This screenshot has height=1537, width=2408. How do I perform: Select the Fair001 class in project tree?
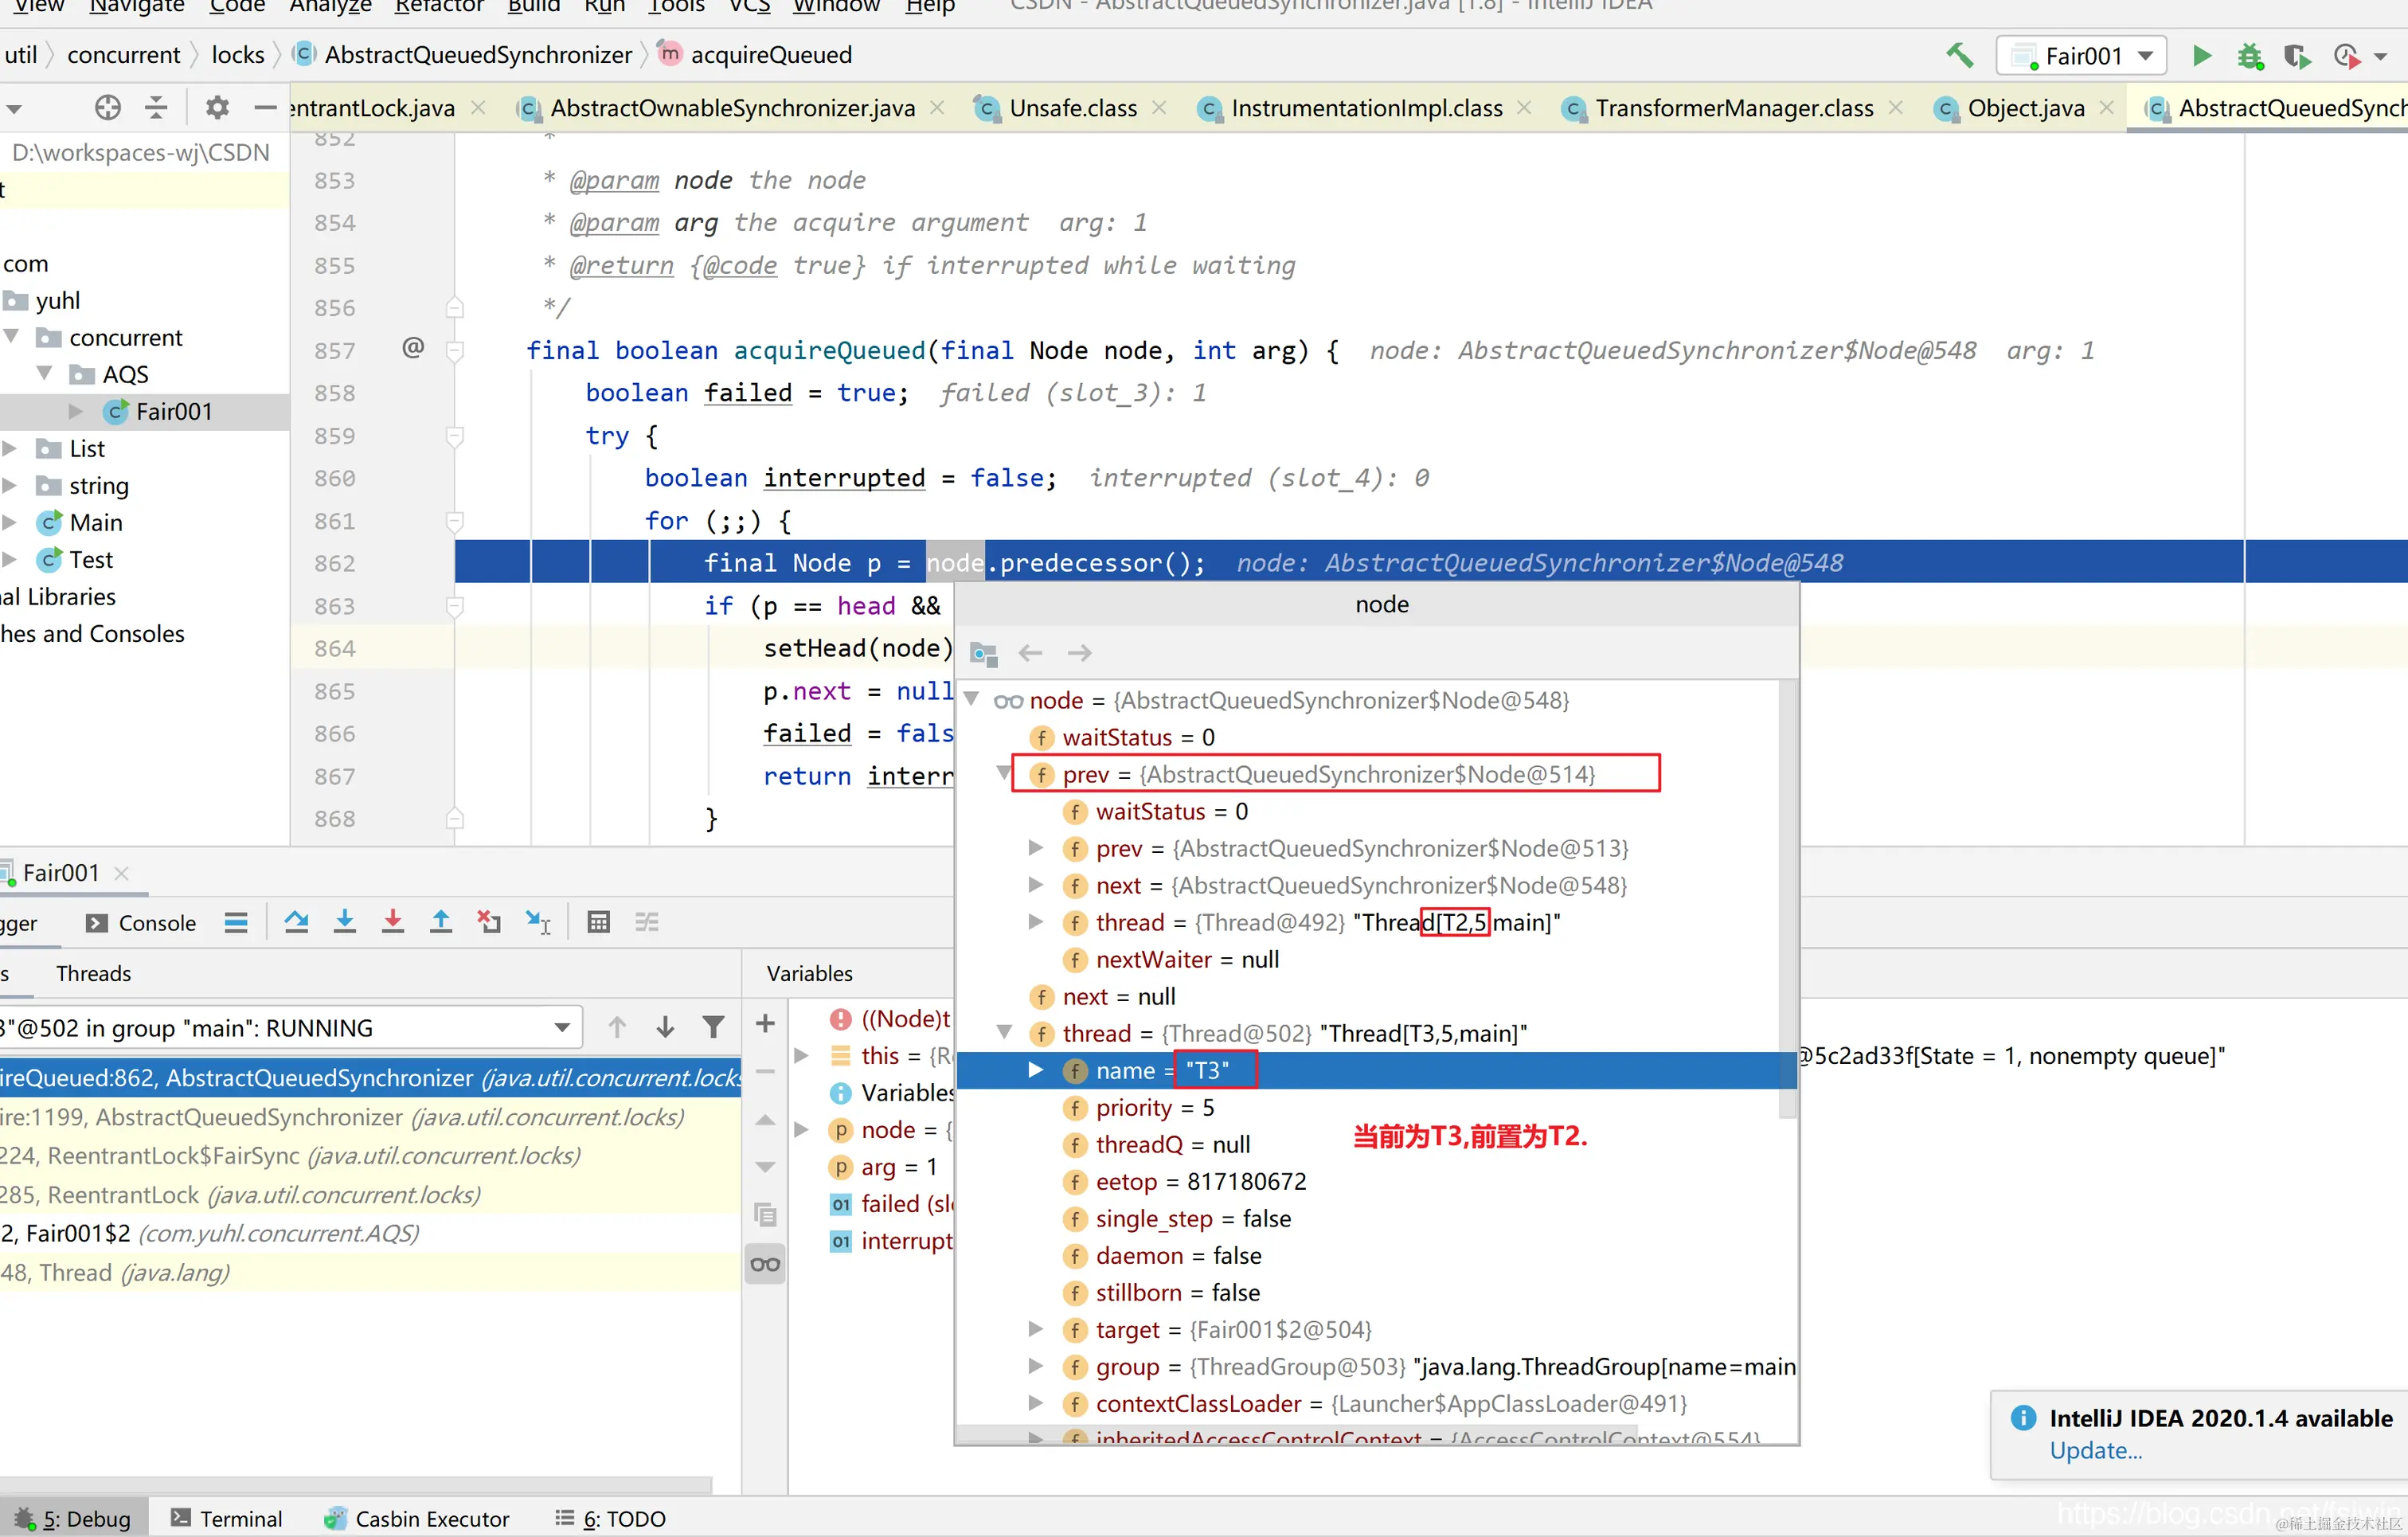pyautogui.click(x=173, y=411)
